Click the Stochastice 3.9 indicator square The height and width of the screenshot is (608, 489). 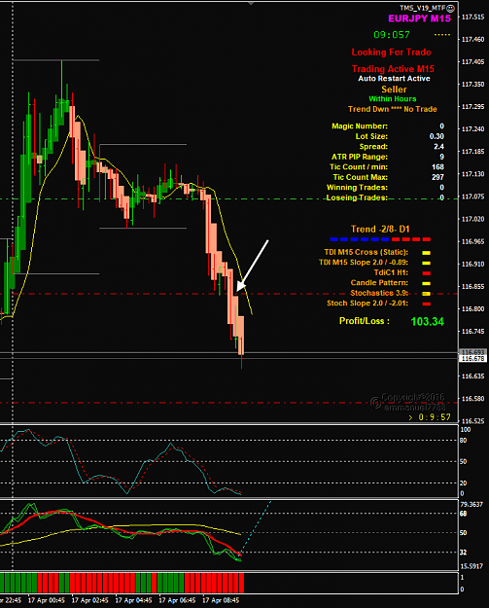click(x=426, y=294)
